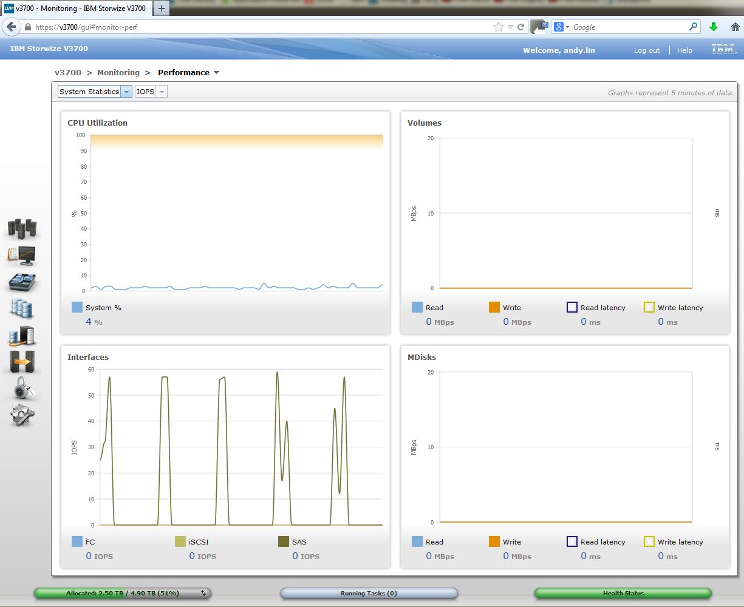Viewport: 744px width, 607px height.
Task: Click the IBM logo in header
Action: pyautogui.click(x=724, y=49)
